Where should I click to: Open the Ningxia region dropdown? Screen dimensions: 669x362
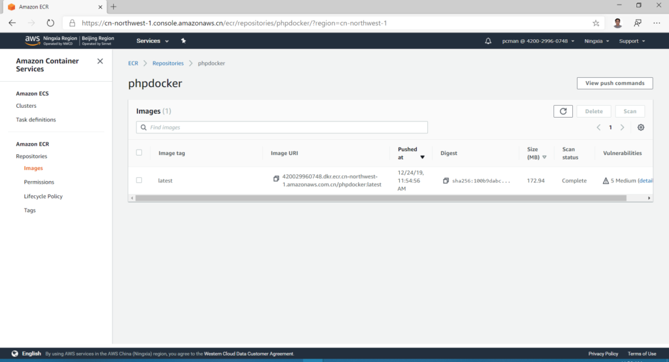[596, 41]
